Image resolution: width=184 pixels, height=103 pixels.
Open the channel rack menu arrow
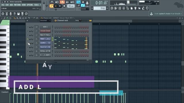pyautogui.click(x=27, y=21)
